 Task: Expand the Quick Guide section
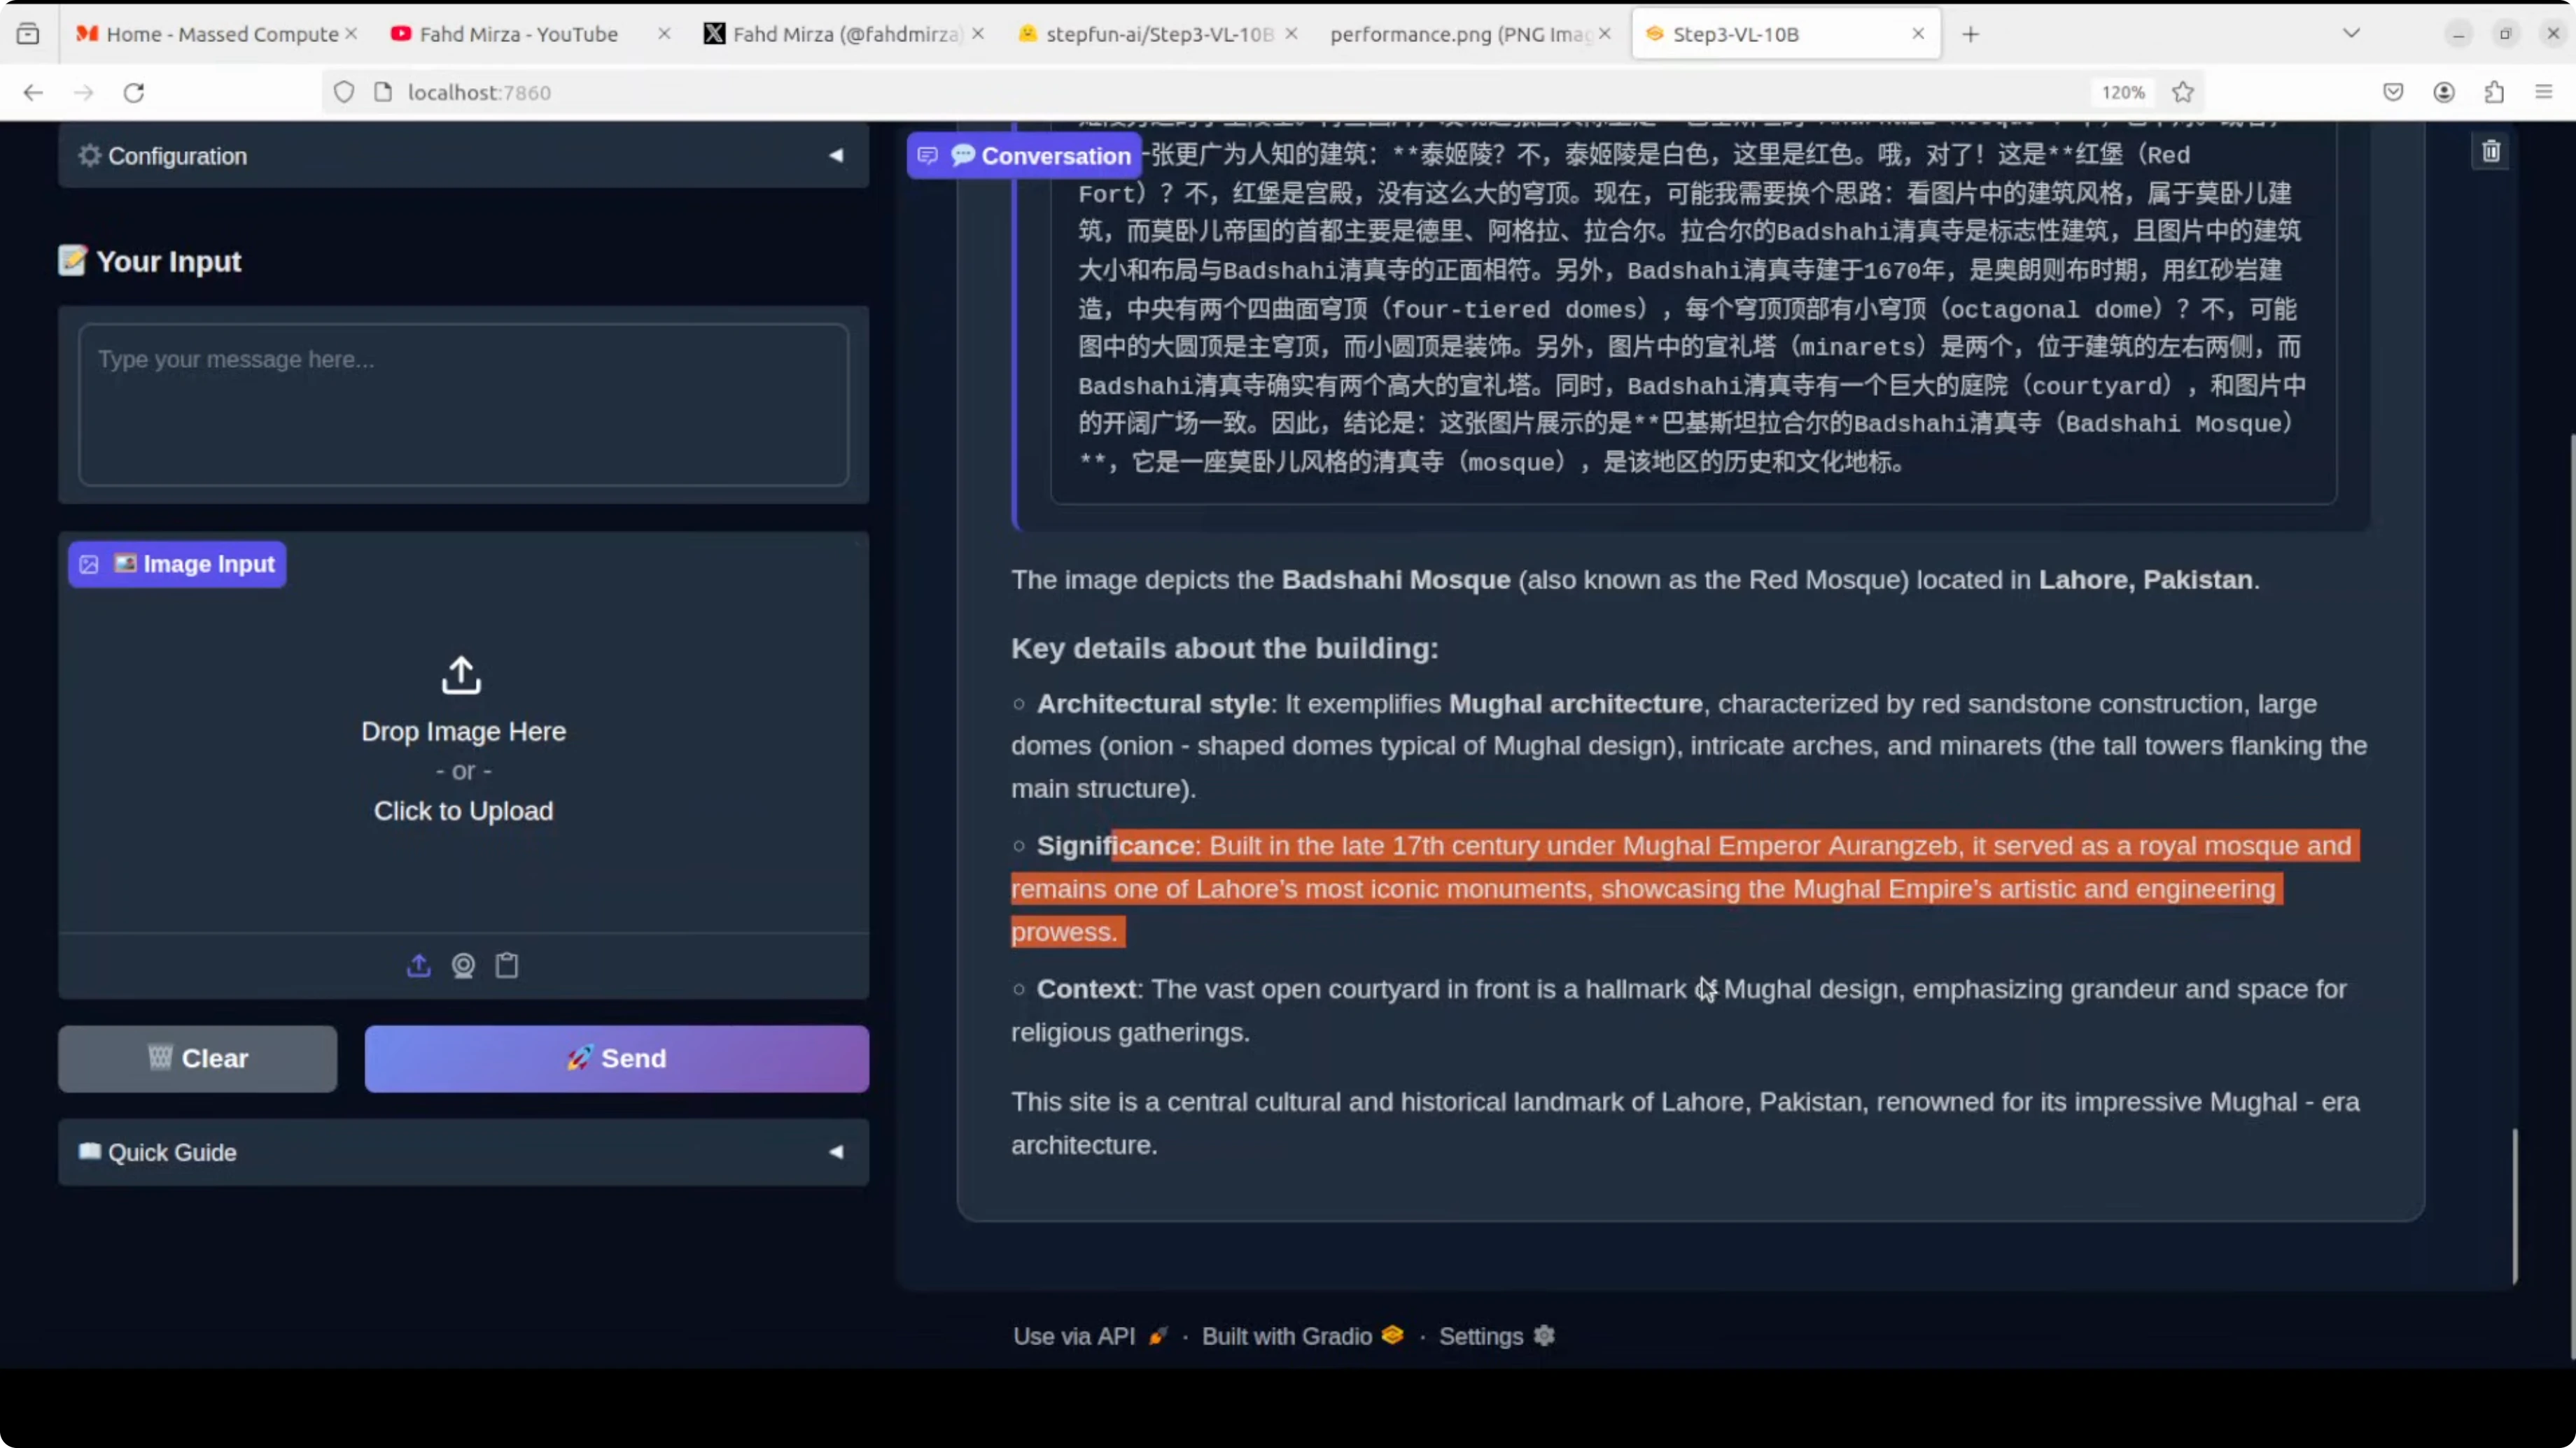pos(463,1152)
